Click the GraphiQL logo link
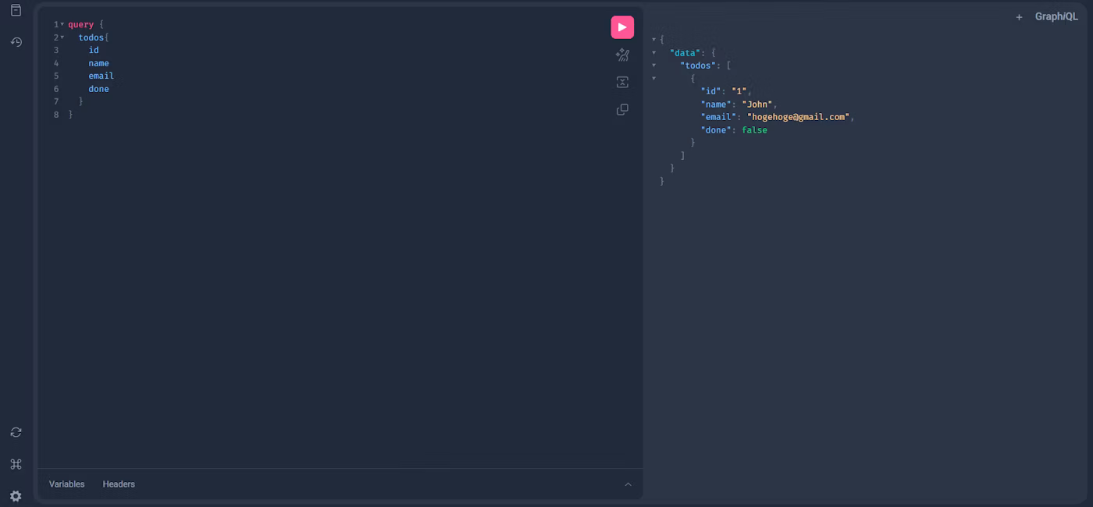This screenshot has width=1093, height=507. pyautogui.click(x=1056, y=17)
